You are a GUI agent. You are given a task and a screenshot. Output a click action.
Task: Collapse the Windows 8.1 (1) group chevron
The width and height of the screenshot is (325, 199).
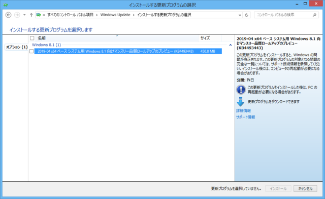click(230, 45)
